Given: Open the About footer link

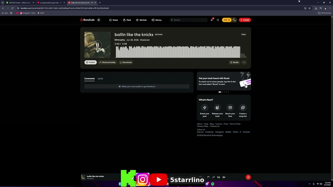Looking at the screenshot, I should point(200,124).
